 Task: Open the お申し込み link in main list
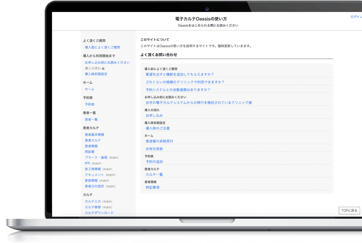pyautogui.click(x=154, y=116)
